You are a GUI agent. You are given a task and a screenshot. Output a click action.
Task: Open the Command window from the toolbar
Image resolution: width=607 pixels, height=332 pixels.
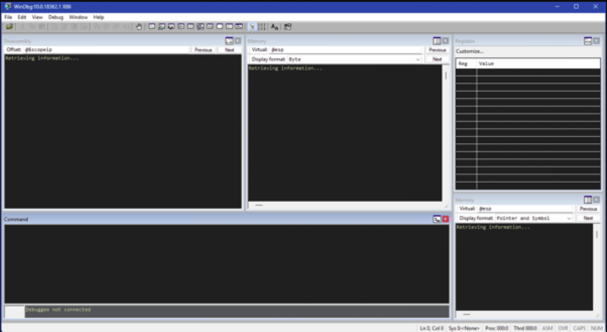tap(152, 27)
